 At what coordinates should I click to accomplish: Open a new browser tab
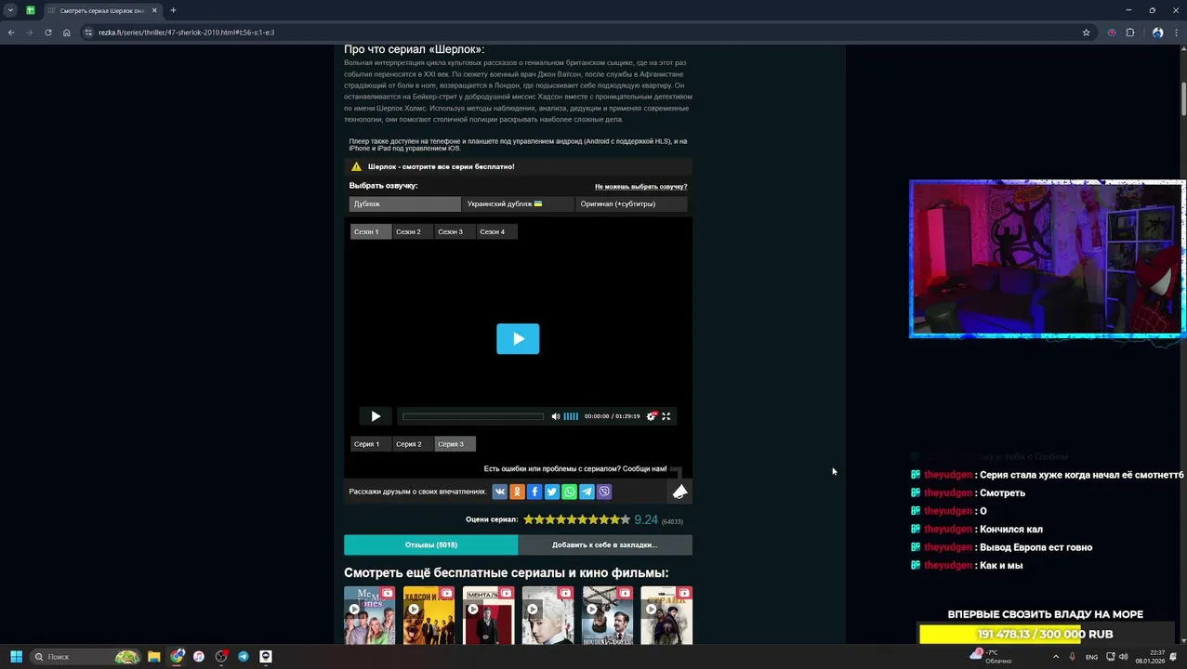click(173, 10)
